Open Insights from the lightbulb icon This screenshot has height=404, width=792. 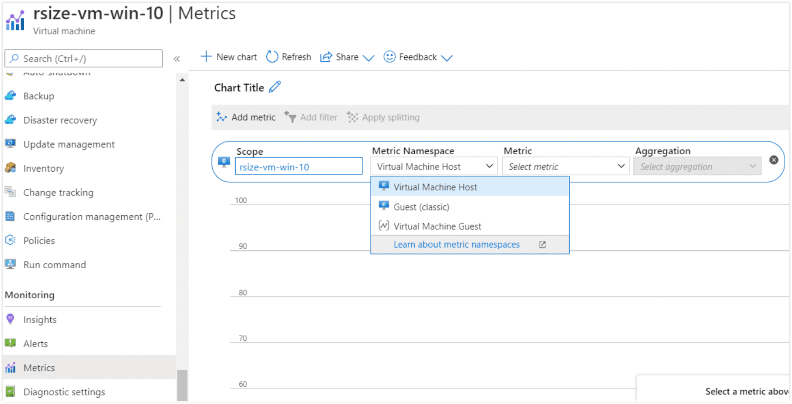[x=10, y=319]
